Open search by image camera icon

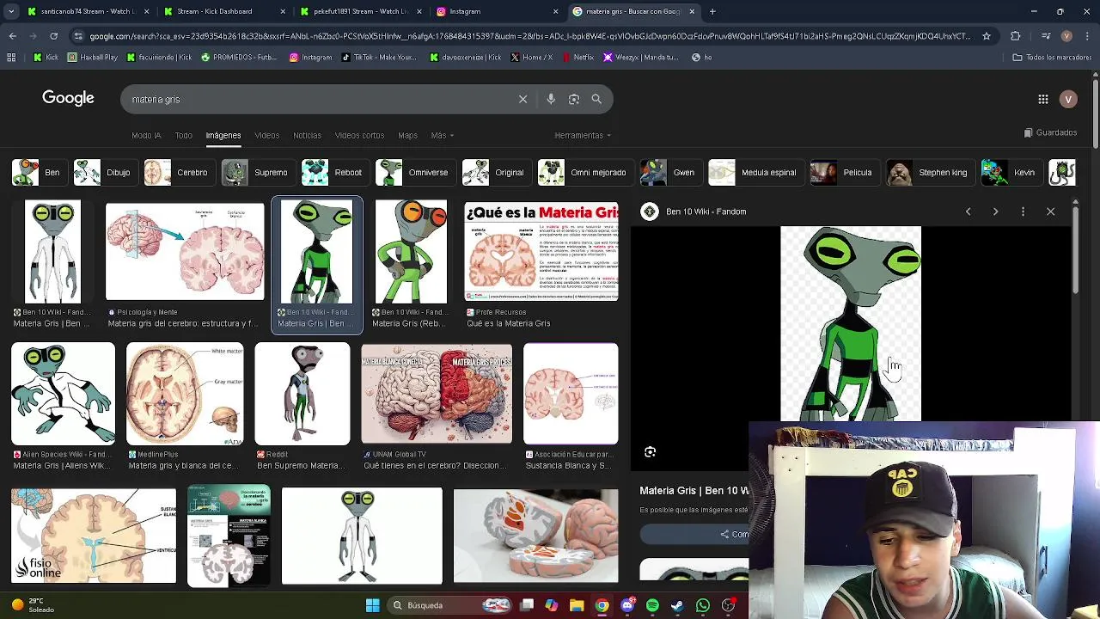(x=574, y=99)
